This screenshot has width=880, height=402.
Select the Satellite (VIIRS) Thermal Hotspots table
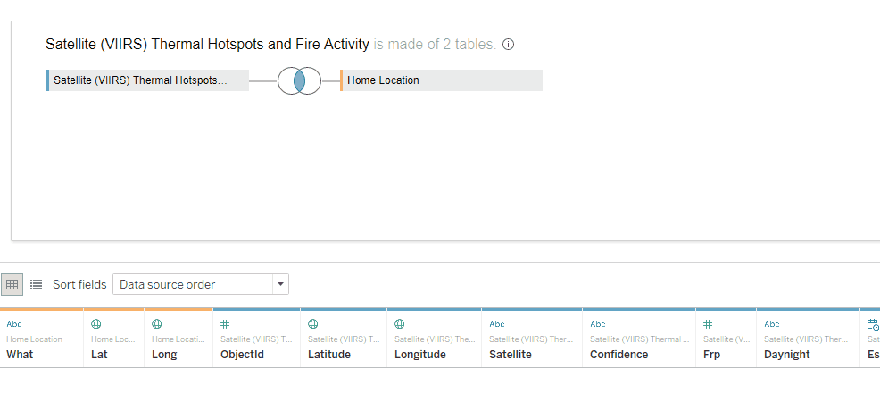tap(147, 80)
